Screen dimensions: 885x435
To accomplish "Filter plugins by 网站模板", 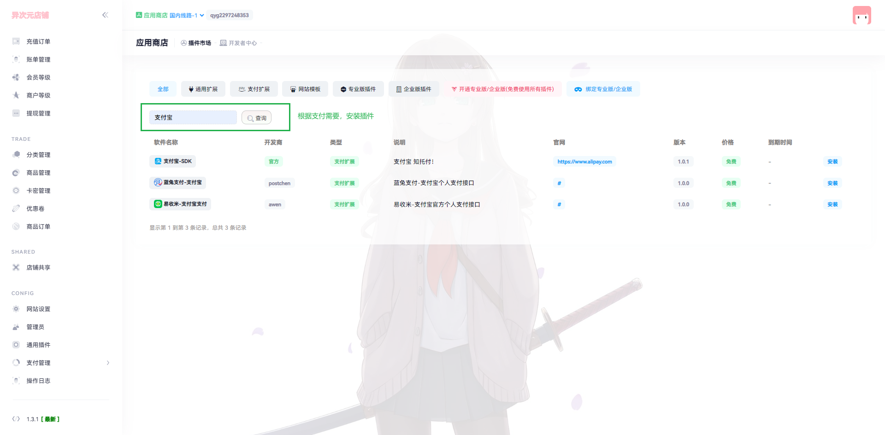I will 305,89.
